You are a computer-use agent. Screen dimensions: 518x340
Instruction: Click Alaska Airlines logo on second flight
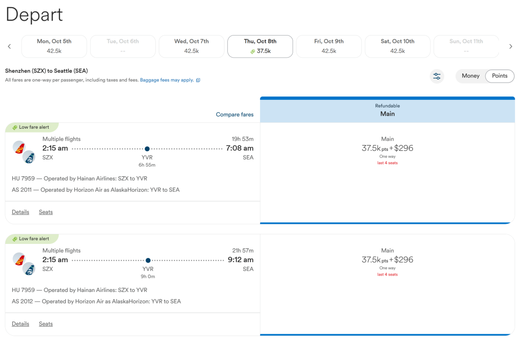point(29,268)
